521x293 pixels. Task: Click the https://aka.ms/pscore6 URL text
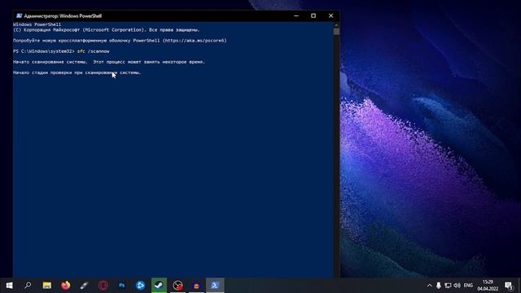point(195,41)
